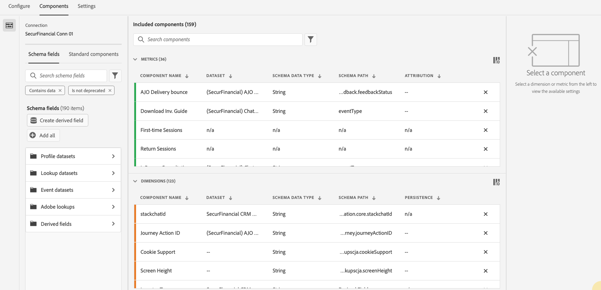Remove AJO Delivery bounce metric
The image size is (601, 290).
[485, 92]
